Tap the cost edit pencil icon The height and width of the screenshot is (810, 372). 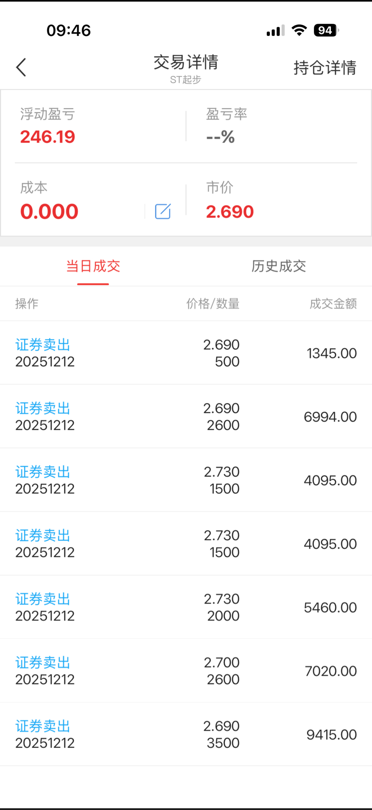pyautogui.click(x=163, y=211)
